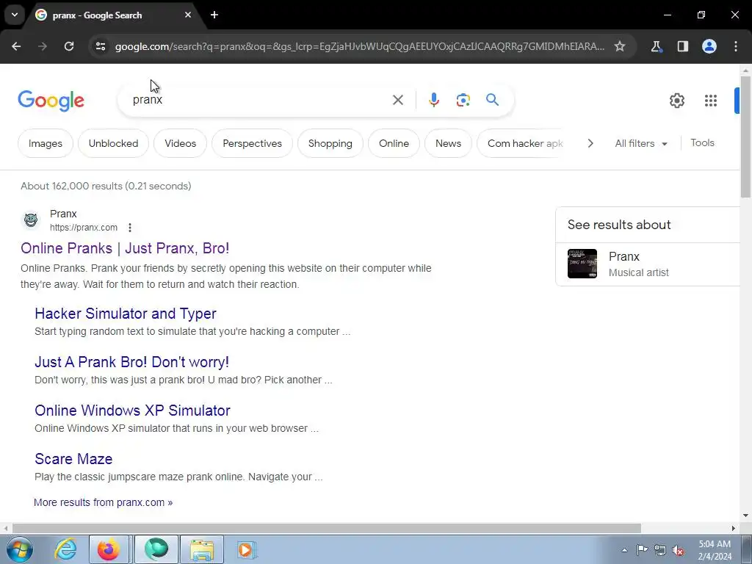Image resolution: width=752 pixels, height=564 pixels.
Task: Search by image with Lens
Action: point(463,100)
